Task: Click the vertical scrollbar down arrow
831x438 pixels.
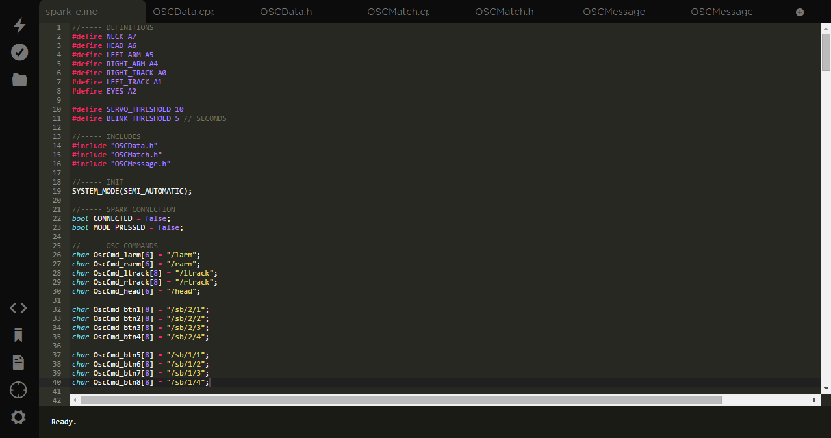Action: pos(826,389)
